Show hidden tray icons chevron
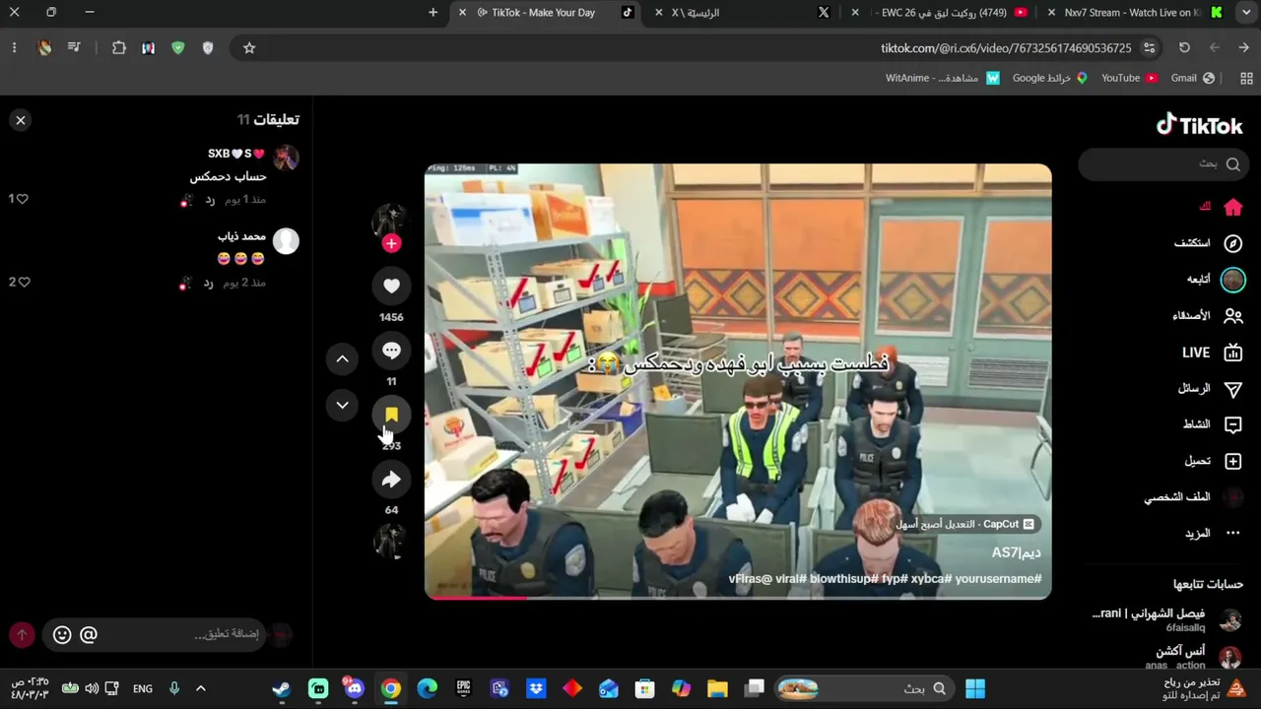The image size is (1261, 709). click(201, 688)
